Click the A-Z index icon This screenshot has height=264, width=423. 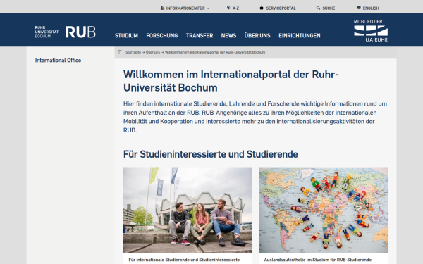pos(228,8)
